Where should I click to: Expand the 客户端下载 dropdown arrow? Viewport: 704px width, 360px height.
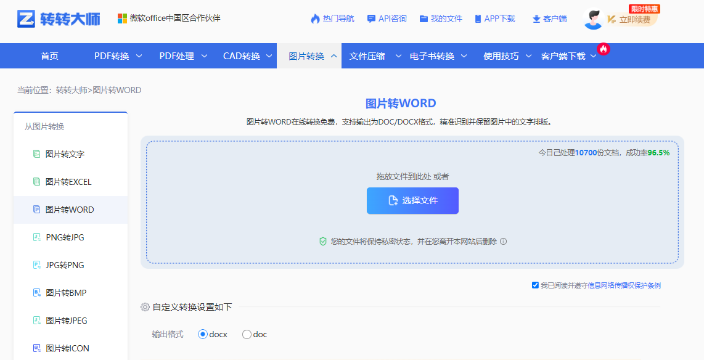[x=594, y=56]
